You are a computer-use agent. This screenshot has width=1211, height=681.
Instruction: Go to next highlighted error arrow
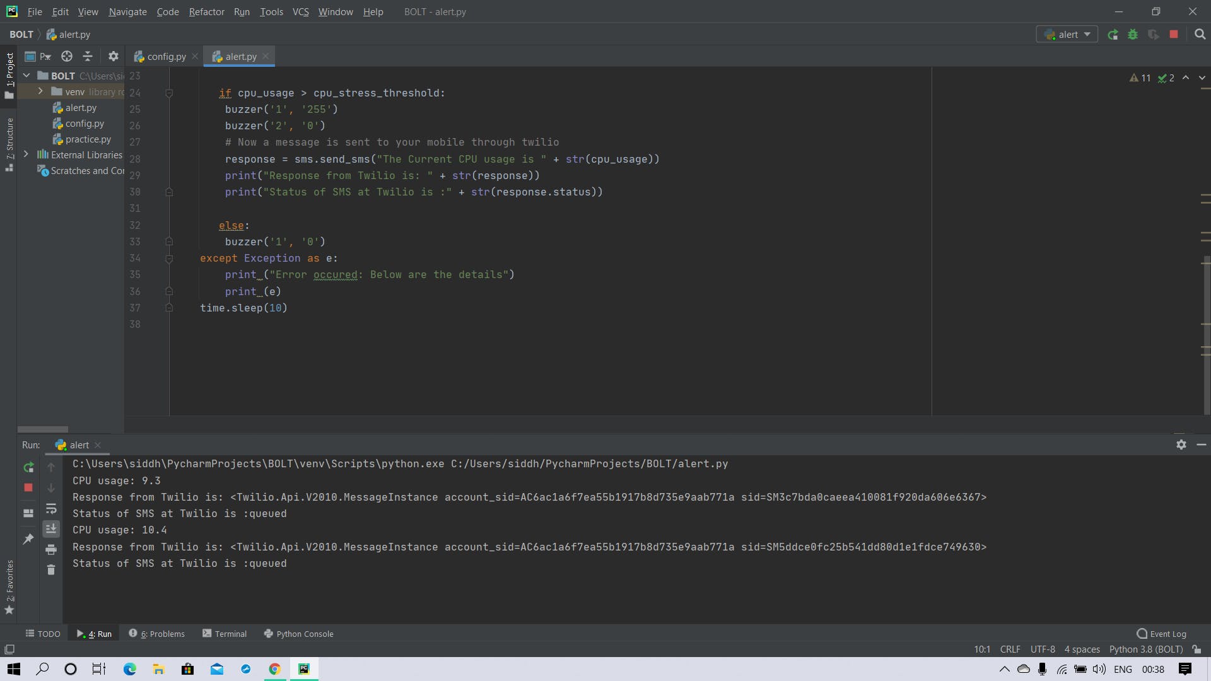click(x=1202, y=78)
